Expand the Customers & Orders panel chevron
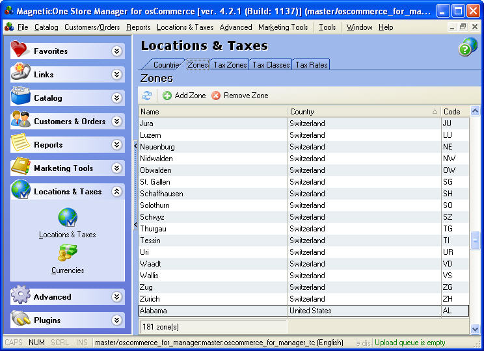Image resolution: width=484 pixels, height=351 pixels. pyautogui.click(x=116, y=121)
